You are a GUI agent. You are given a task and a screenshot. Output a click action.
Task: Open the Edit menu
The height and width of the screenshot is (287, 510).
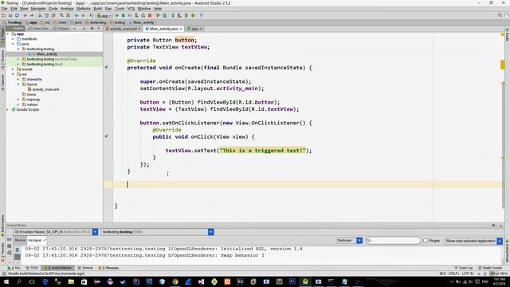[14, 9]
